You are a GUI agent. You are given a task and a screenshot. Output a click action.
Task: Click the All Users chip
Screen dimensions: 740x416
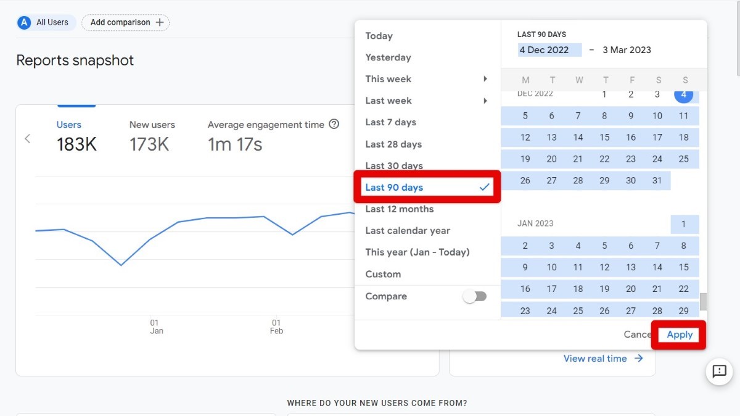pos(46,23)
